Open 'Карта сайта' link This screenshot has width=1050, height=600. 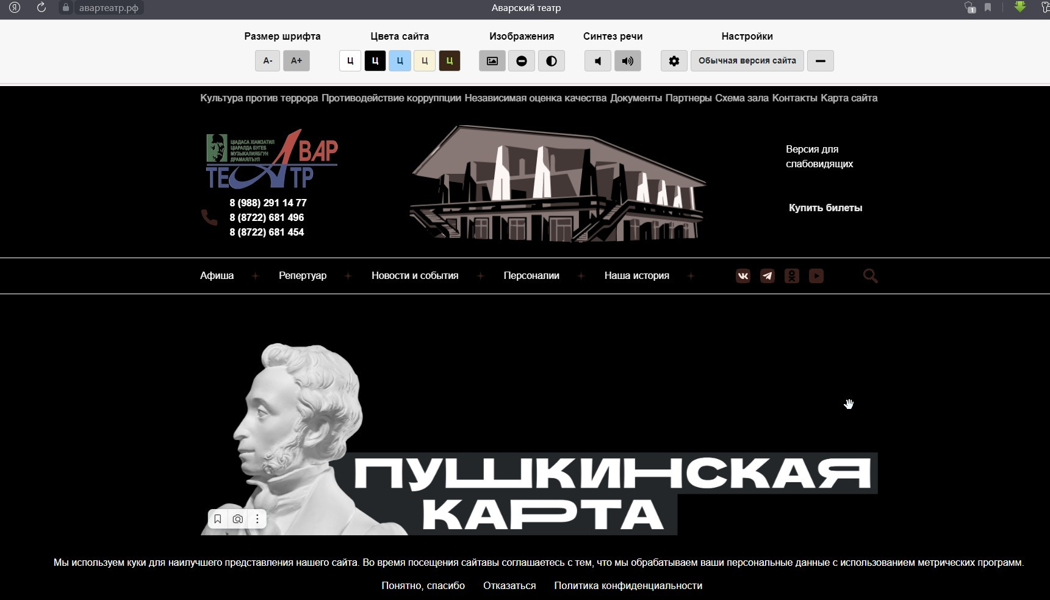pos(849,98)
